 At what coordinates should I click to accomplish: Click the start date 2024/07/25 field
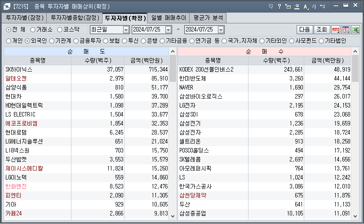coord(149,30)
